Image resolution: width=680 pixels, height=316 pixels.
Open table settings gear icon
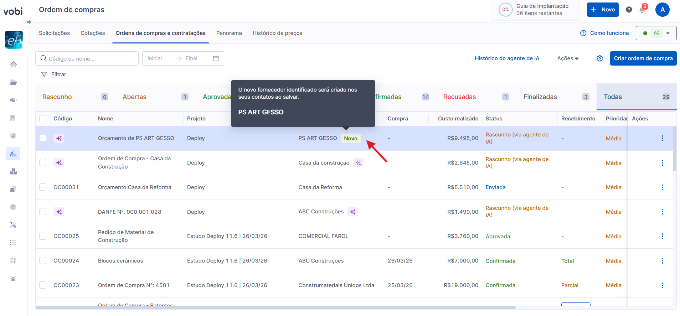point(600,58)
